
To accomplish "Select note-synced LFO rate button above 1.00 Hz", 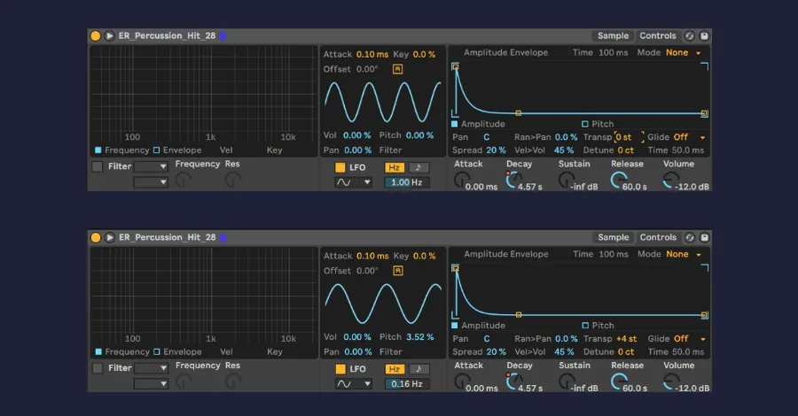I will click(419, 167).
